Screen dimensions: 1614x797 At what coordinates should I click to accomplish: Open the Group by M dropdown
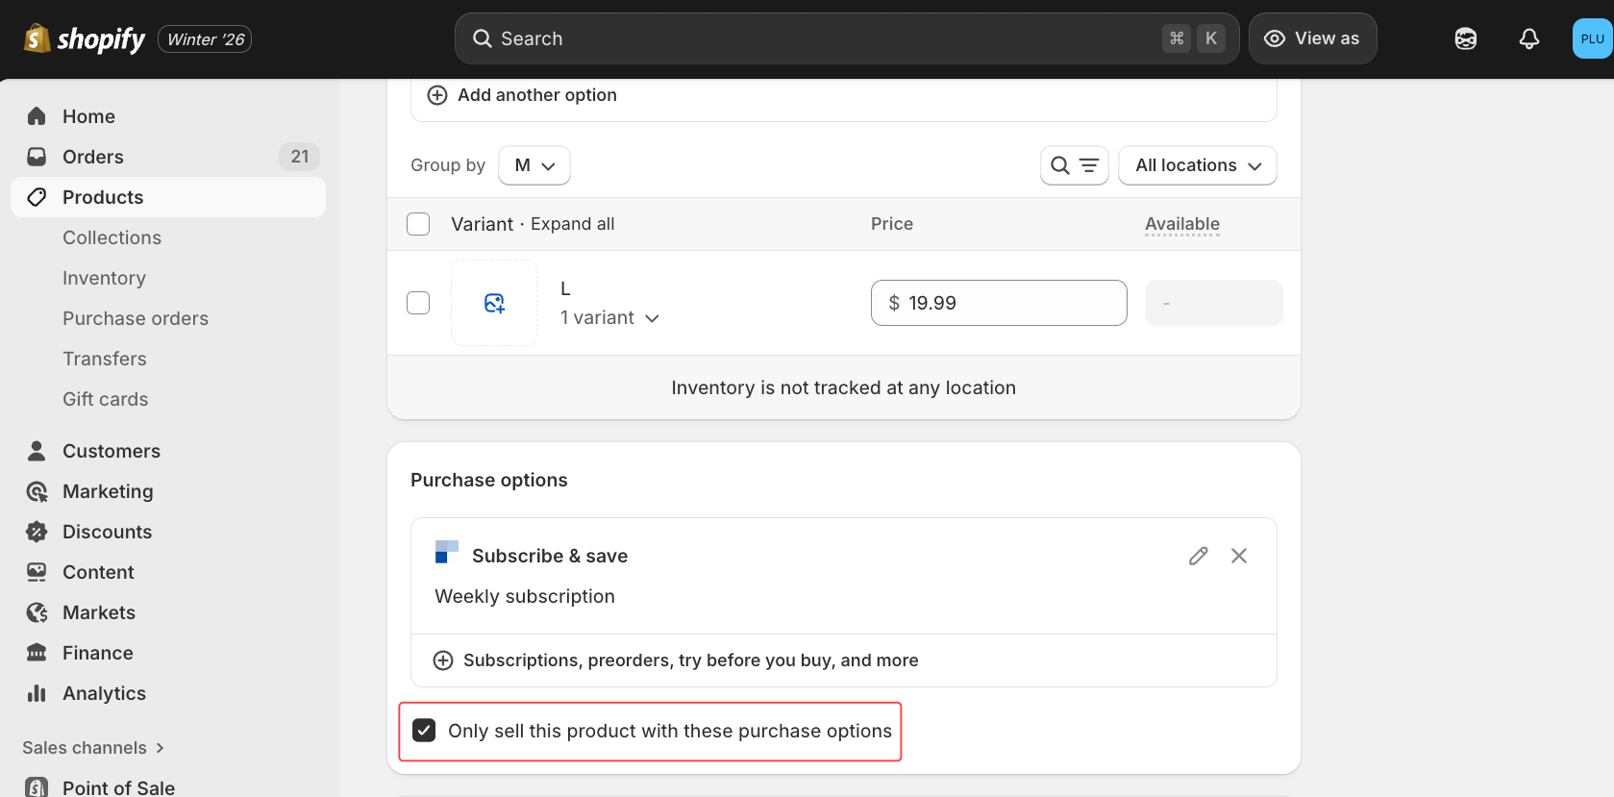coord(534,165)
